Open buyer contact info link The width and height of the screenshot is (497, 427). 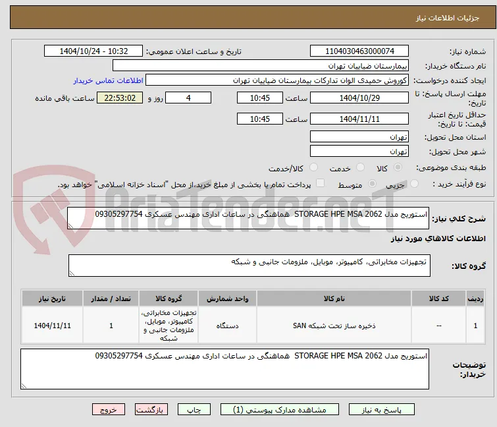[109, 80]
